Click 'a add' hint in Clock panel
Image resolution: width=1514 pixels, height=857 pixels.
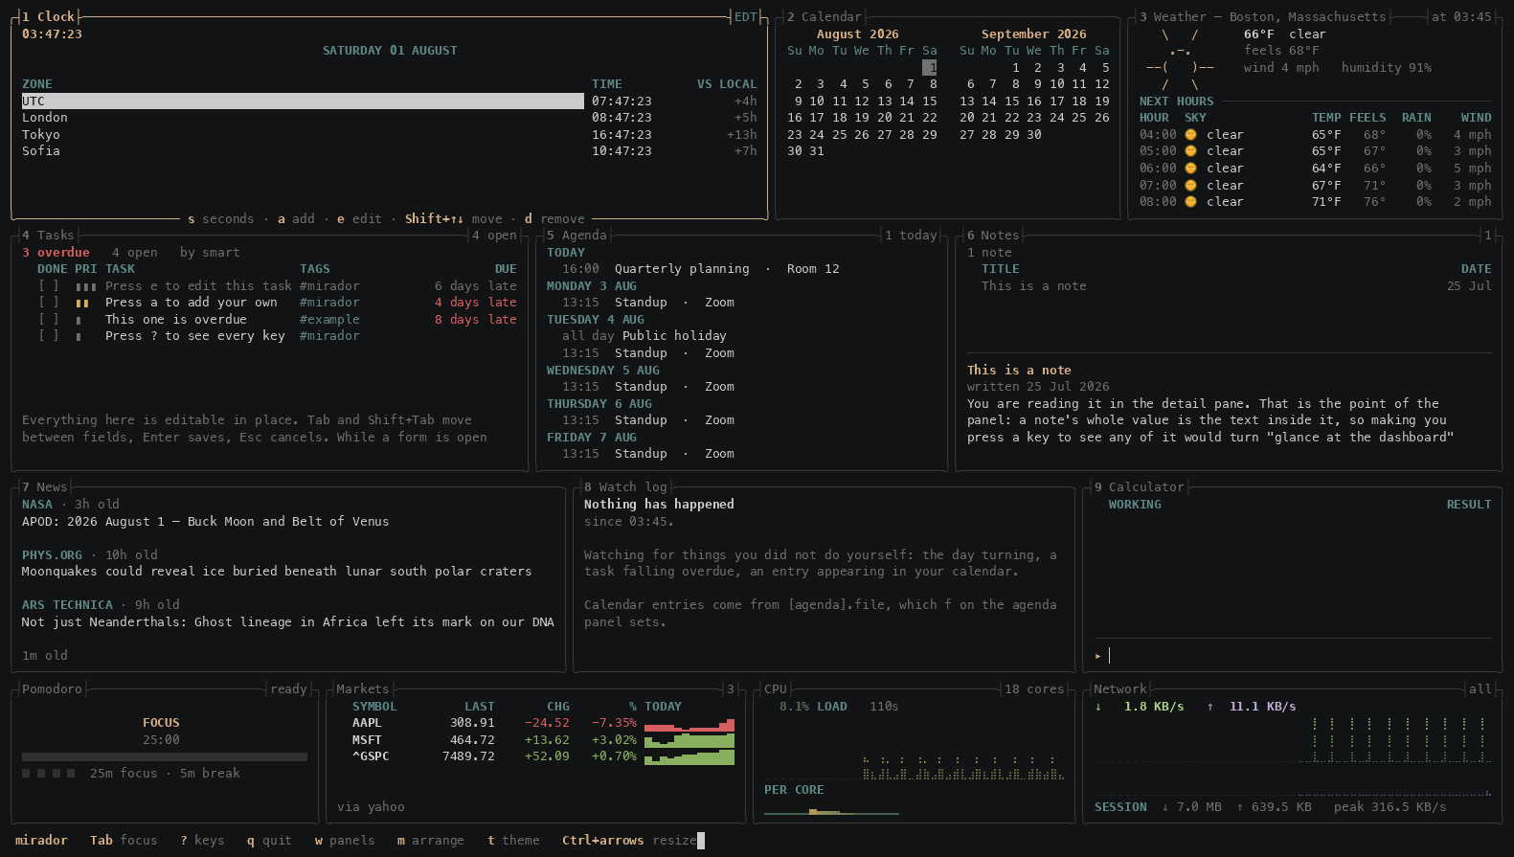point(296,219)
